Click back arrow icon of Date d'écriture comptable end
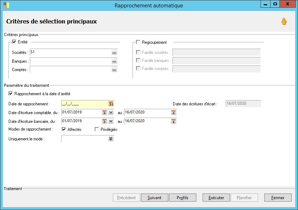Image resolution: width=298 pixels, height=210 pixels. click(x=173, y=112)
